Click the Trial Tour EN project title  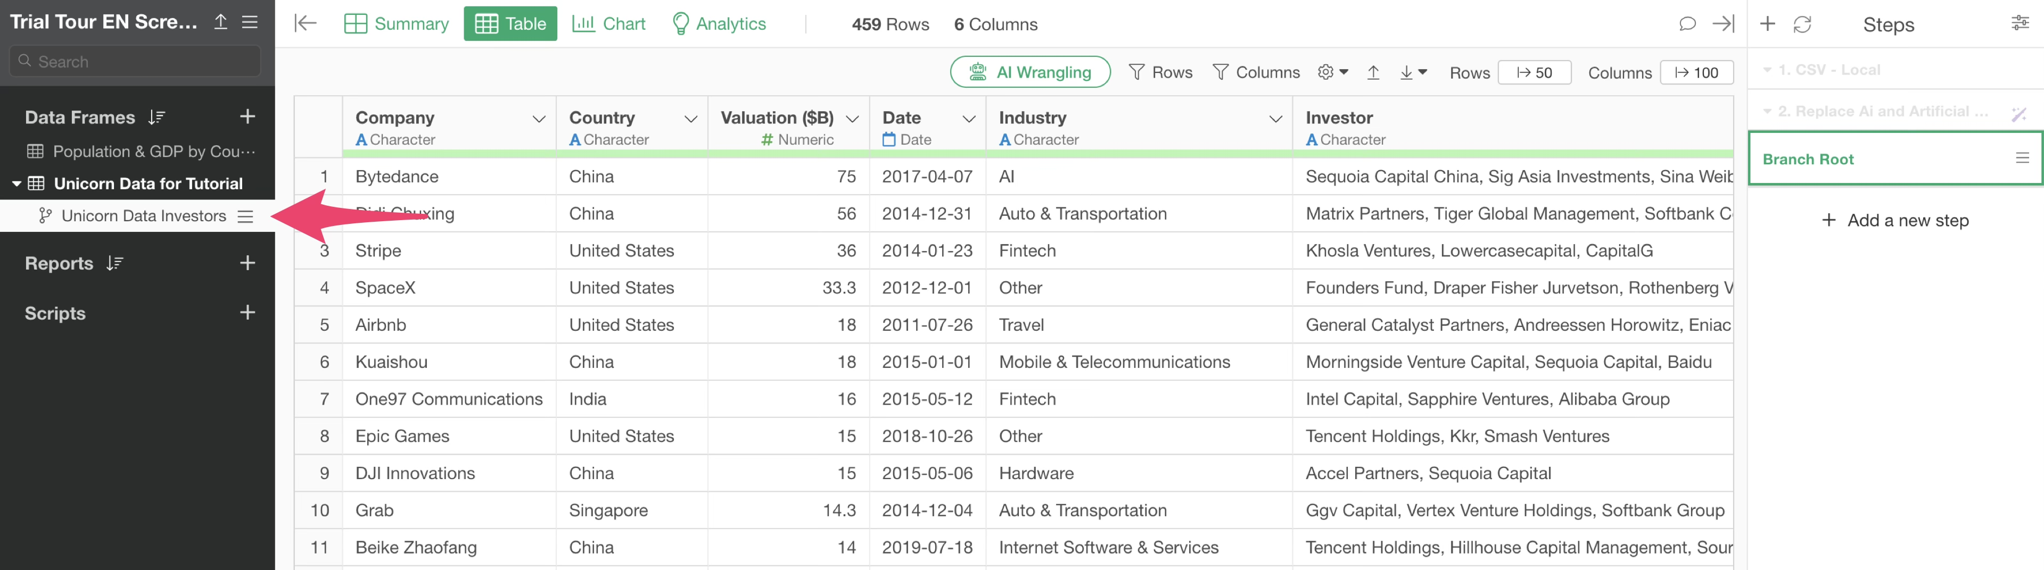pos(103,22)
